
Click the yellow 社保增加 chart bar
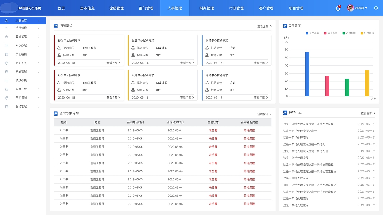[x=367, y=83]
